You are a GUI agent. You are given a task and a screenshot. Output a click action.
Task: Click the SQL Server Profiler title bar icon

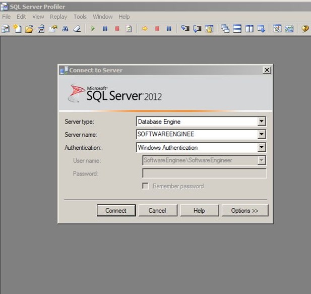coord(4,7)
